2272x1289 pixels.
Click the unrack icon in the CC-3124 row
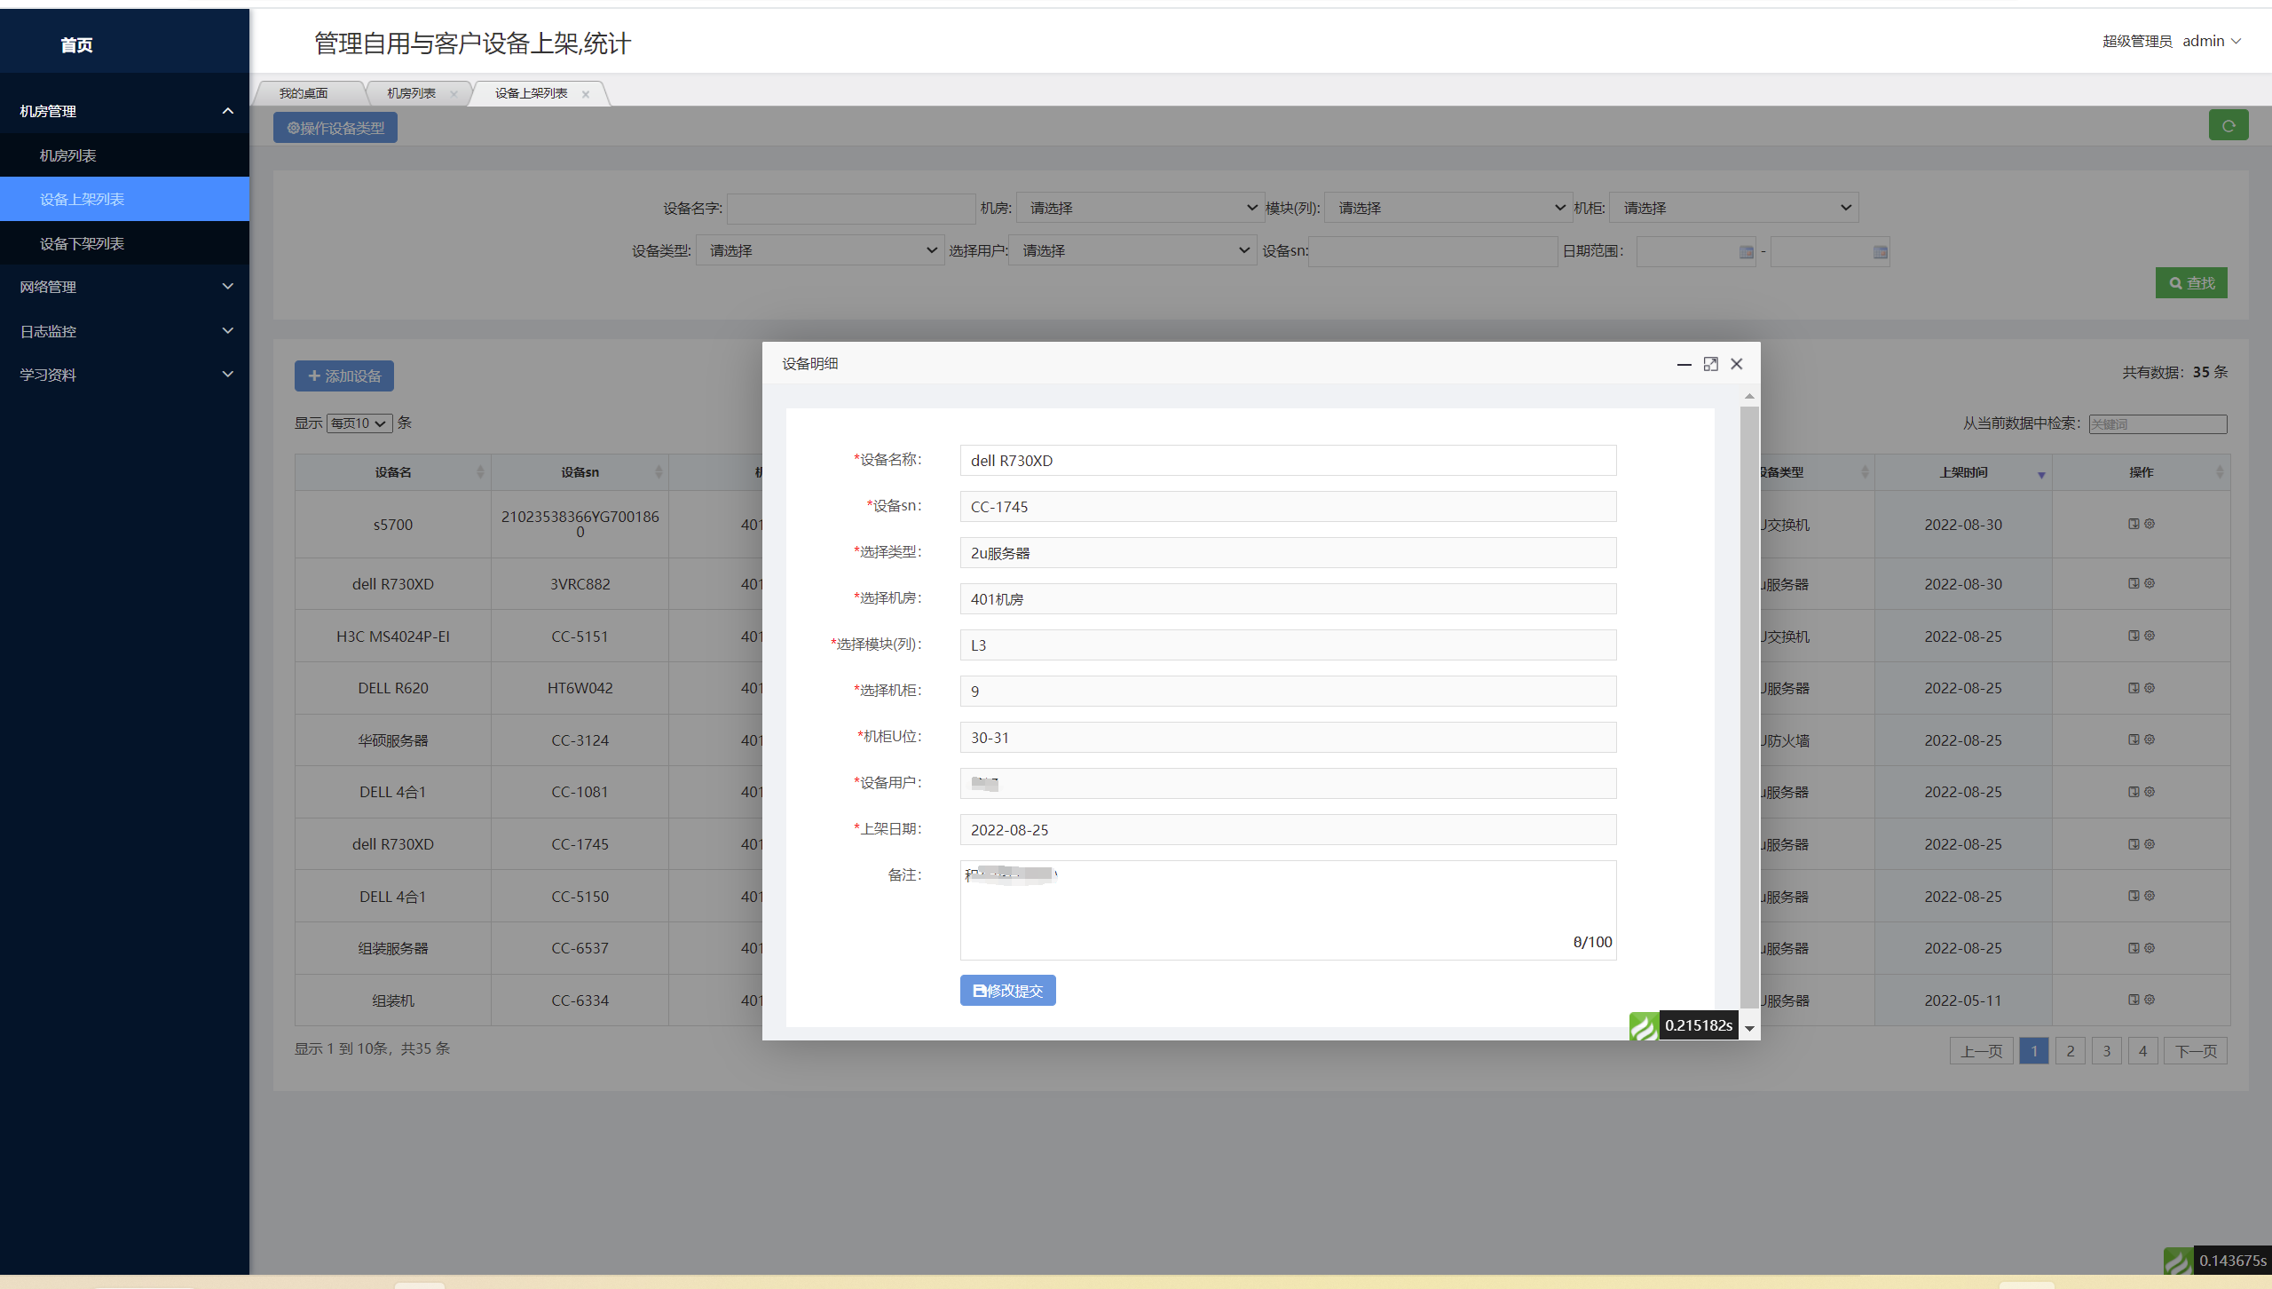coord(2134,739)
